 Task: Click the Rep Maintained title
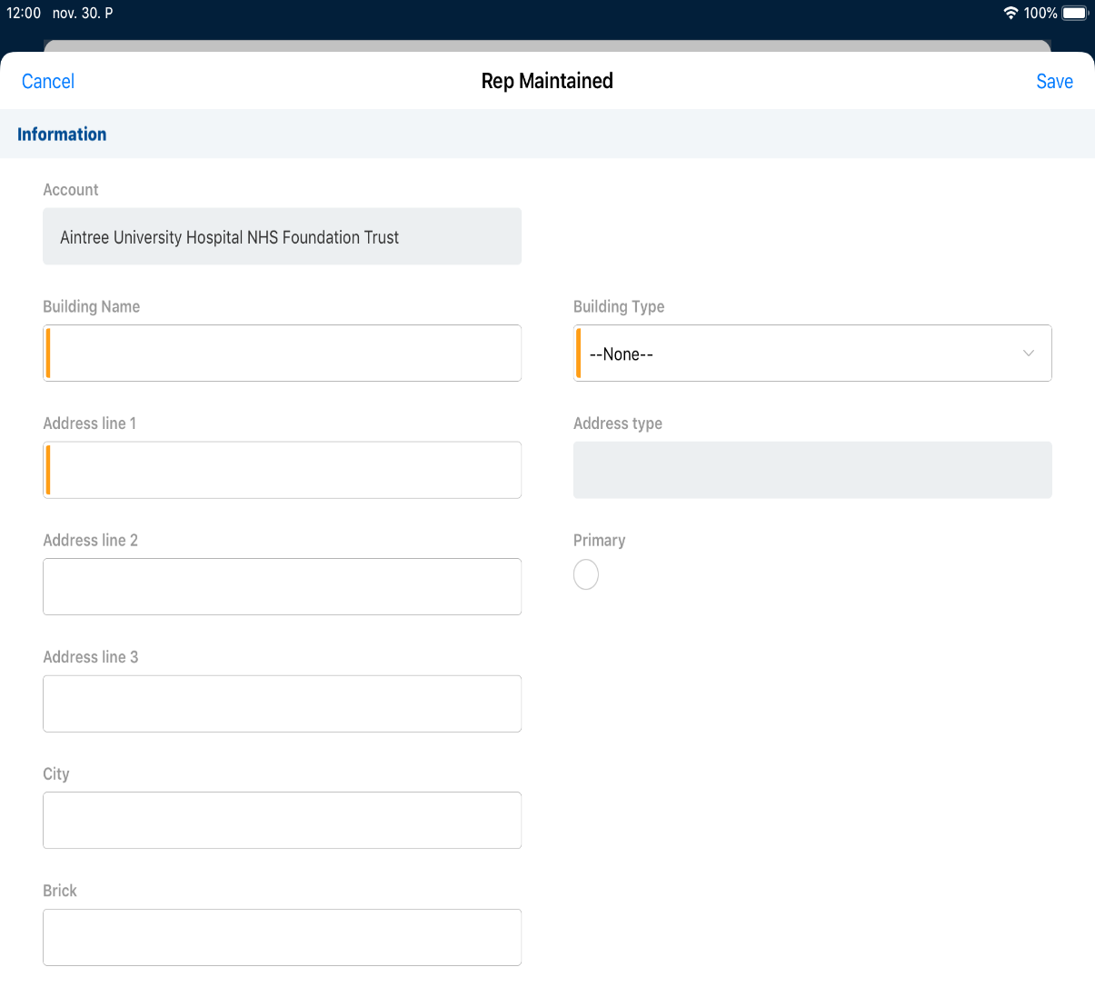pyautogui.click(x=546, y=81)
